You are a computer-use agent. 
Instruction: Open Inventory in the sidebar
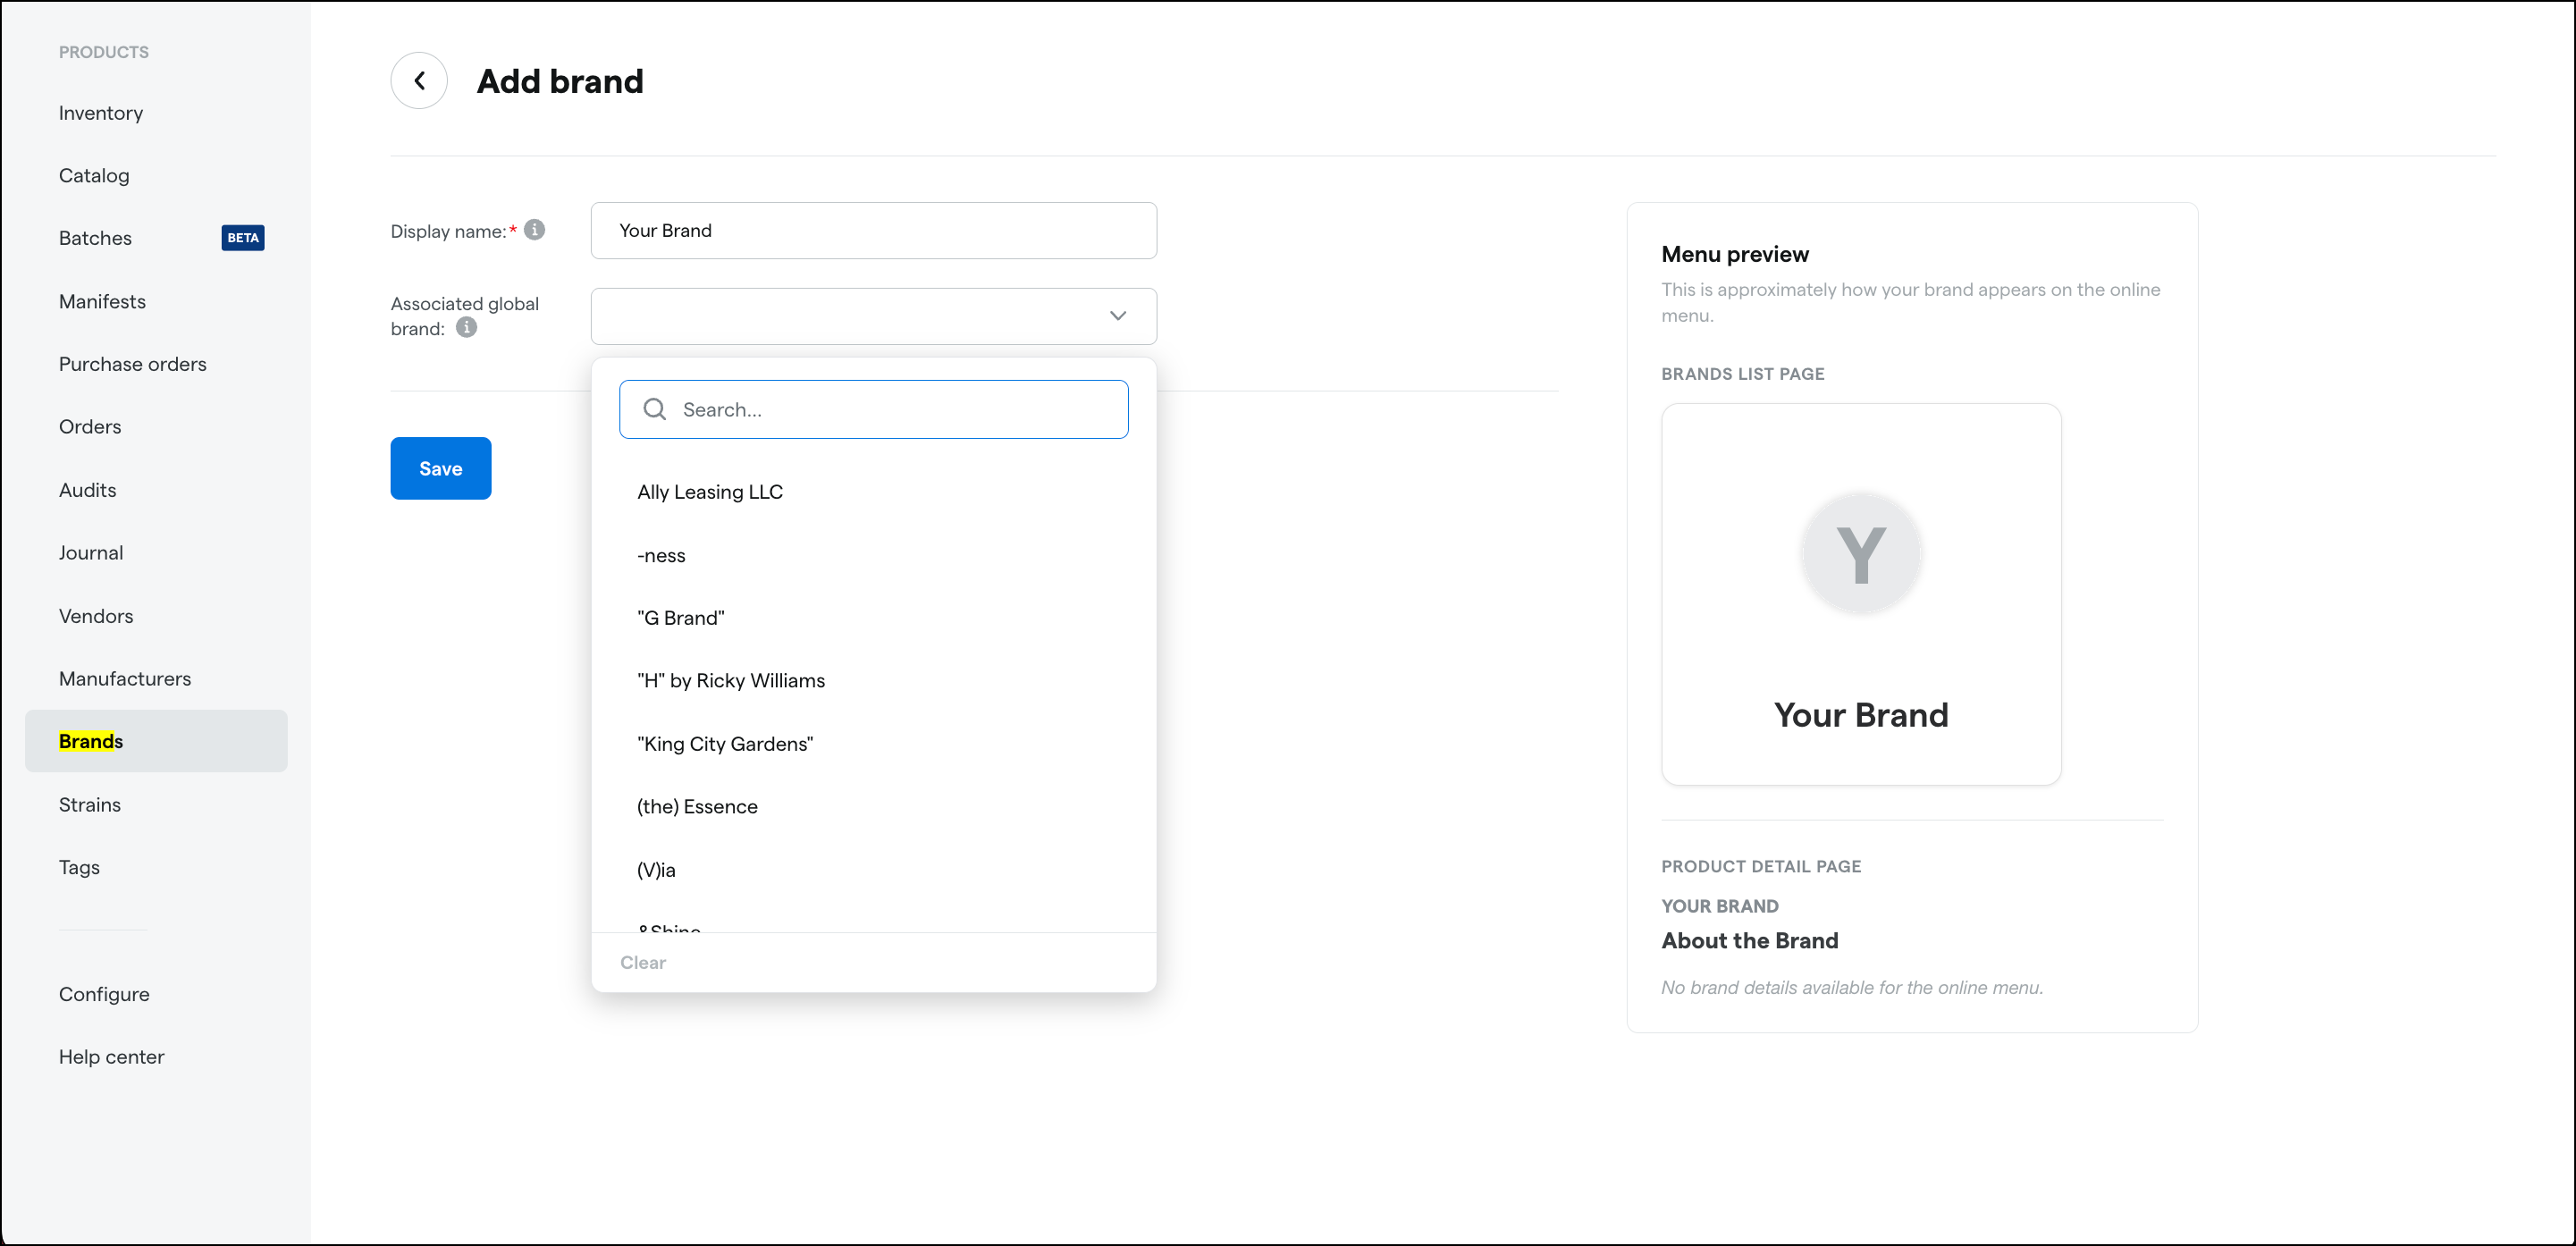101,113
